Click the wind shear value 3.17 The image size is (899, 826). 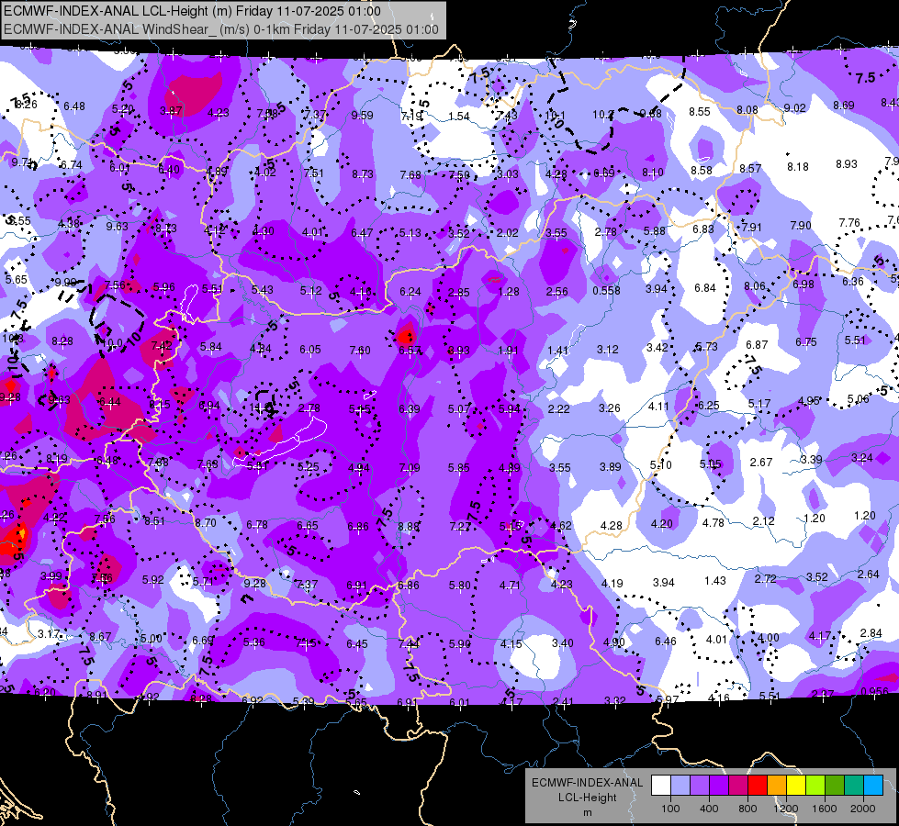click(x=49, y=634)
